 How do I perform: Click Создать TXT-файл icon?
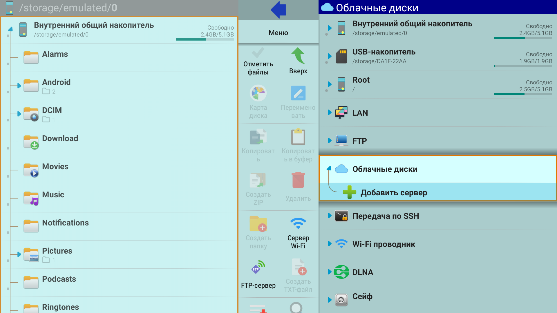pyautogui.click(x=299, y=267)
